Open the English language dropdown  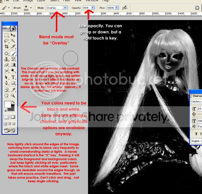coord(196,141)
